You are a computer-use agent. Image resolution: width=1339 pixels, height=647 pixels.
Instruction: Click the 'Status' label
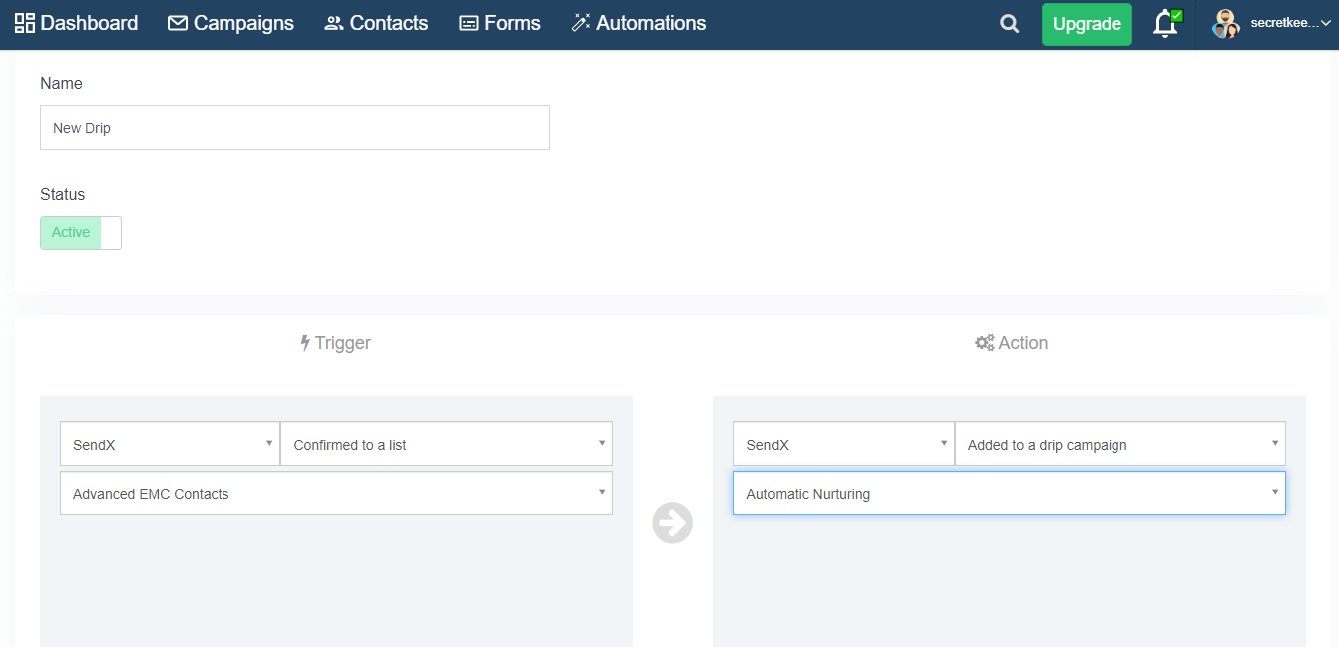click(62, 195)
